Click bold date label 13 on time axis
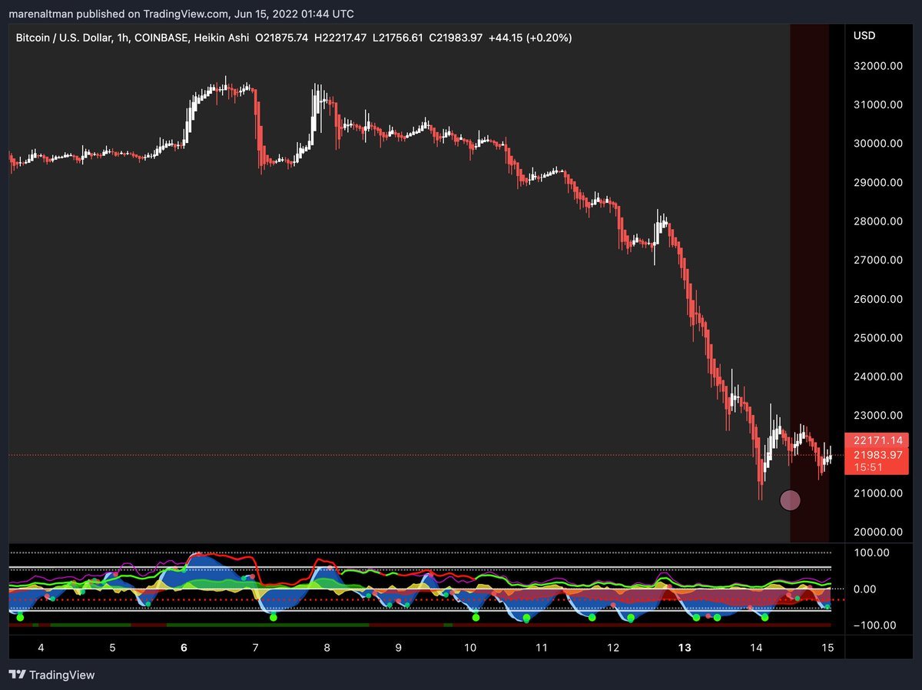 coord(685,648)
